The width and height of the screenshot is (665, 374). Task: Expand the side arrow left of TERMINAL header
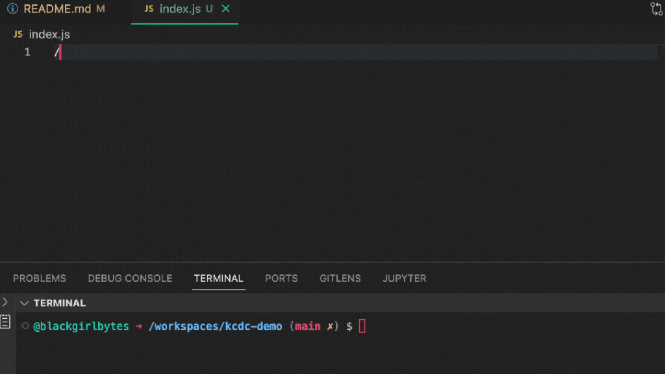(x=5, y=303)
